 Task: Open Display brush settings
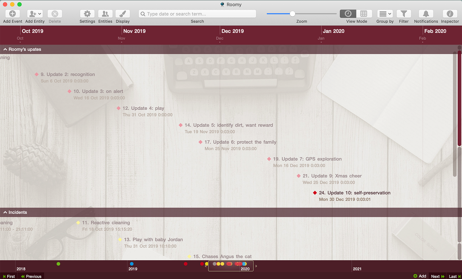[x=122, y=14]
